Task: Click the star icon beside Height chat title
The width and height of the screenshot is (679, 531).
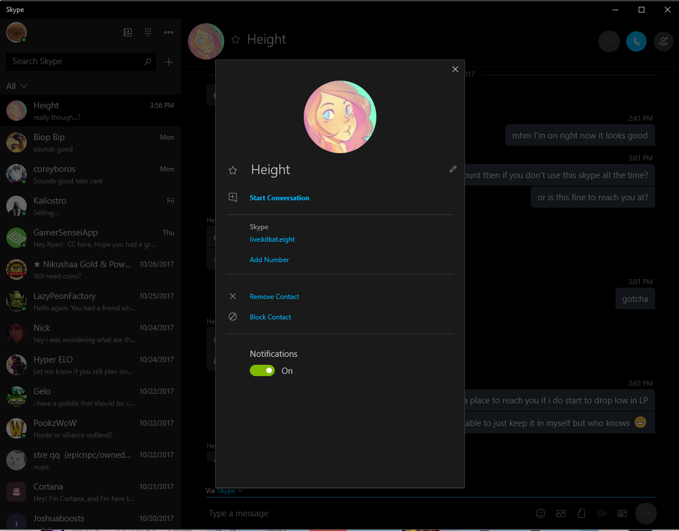Action: click(x=236, y=39)
